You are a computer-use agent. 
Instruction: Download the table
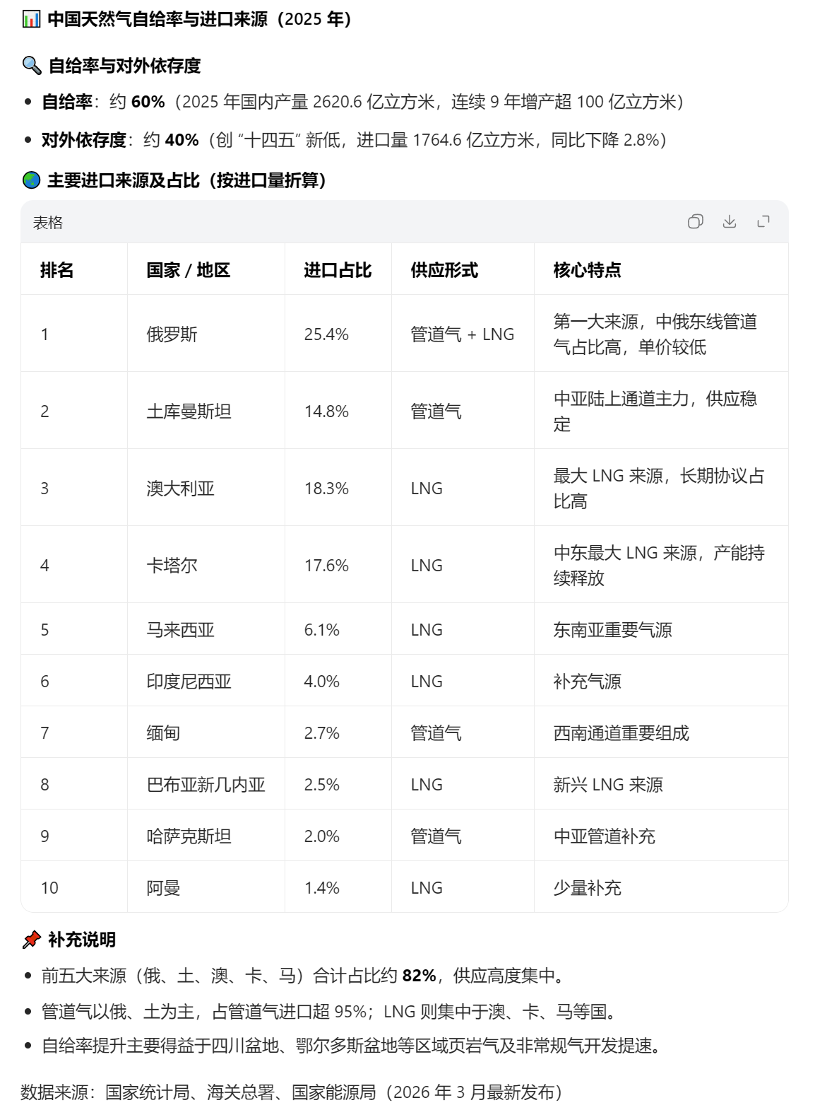(x=729, y=222)
